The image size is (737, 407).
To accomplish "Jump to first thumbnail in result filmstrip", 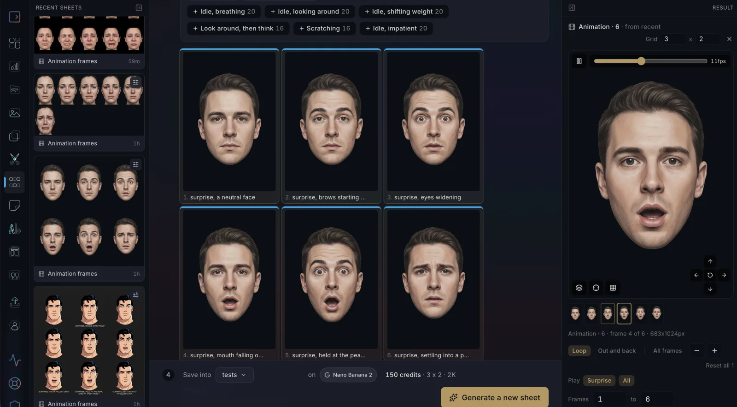I will point(575,313).
